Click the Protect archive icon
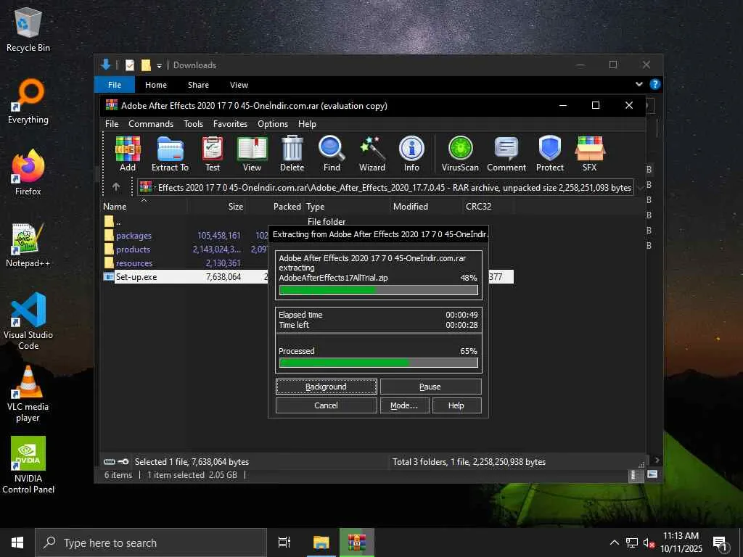This screenshot has width=743, height=557. [549, 154]
